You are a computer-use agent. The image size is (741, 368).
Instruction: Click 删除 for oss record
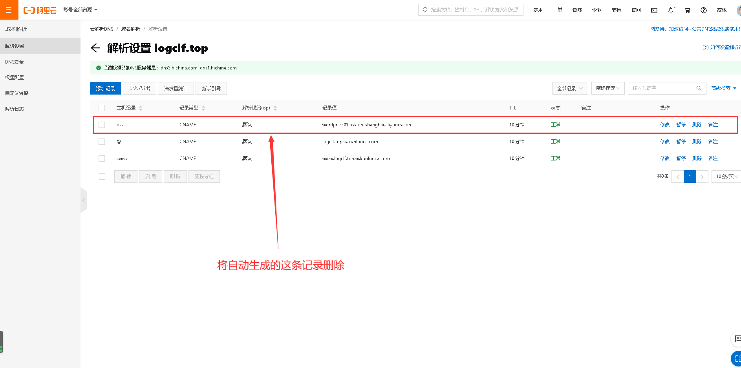(x=697, y=125)
